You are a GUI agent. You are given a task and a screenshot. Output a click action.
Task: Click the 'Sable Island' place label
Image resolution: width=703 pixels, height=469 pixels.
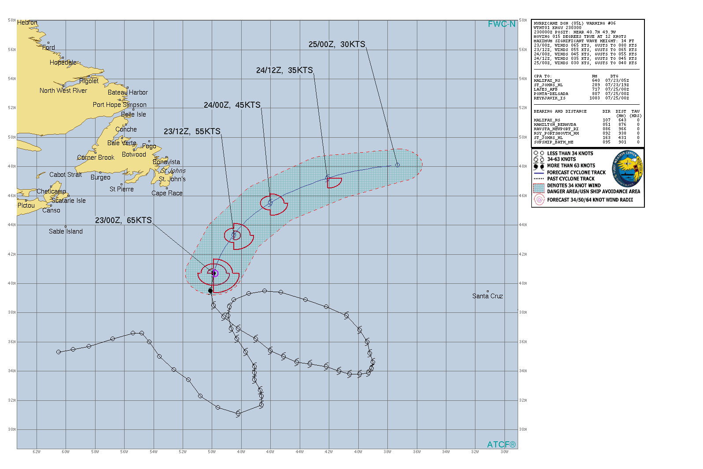pyautogui.click(x=66, y=231)
